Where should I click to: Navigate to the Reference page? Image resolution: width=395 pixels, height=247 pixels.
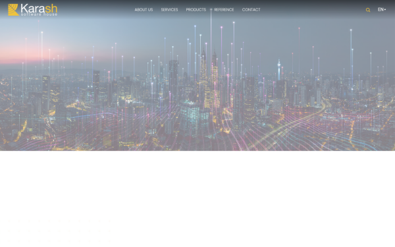pos(224,10)
